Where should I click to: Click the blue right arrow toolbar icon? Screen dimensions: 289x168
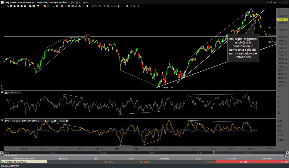(x=83, y=6)
